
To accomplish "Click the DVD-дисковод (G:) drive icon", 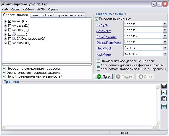I will [x=14, y=39].
